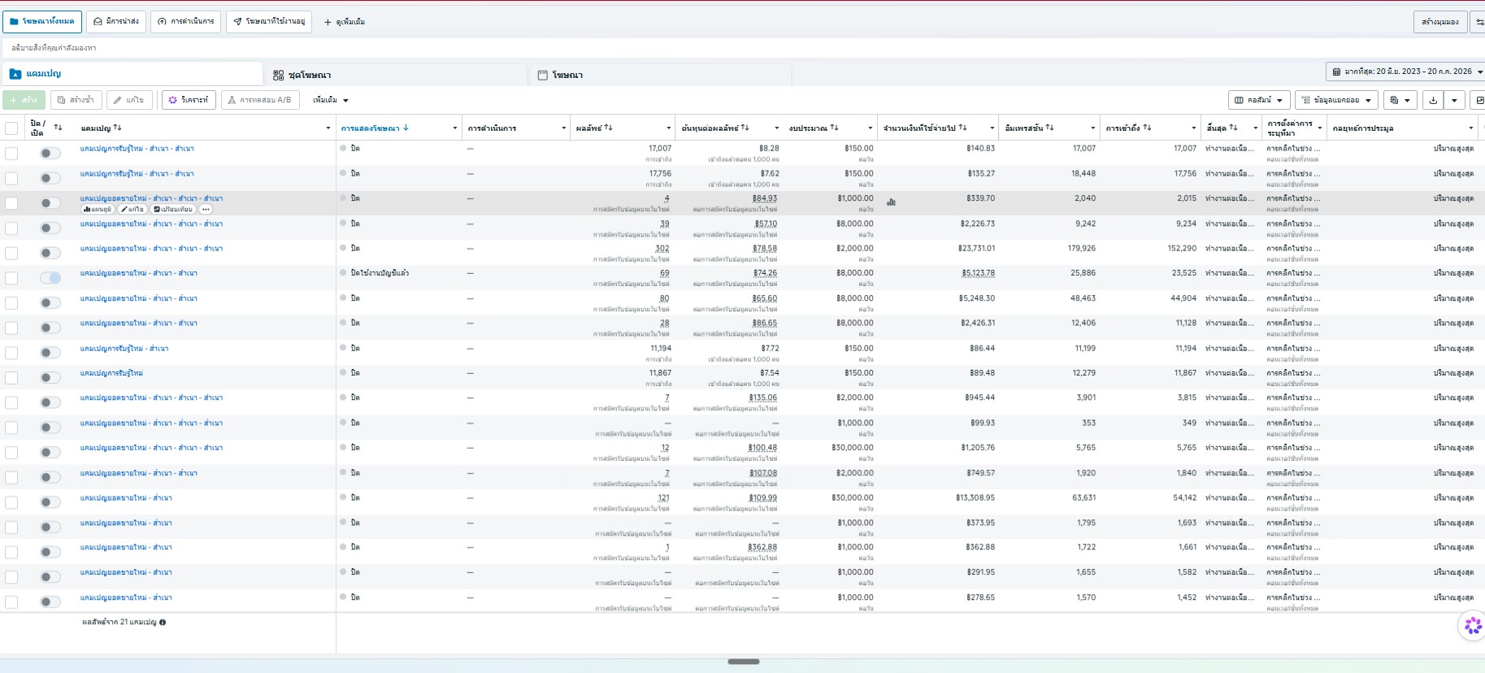Switch to the ชุดโฆษณา ad sets tab
This screenshot has height=673, width=1485.
397,75
